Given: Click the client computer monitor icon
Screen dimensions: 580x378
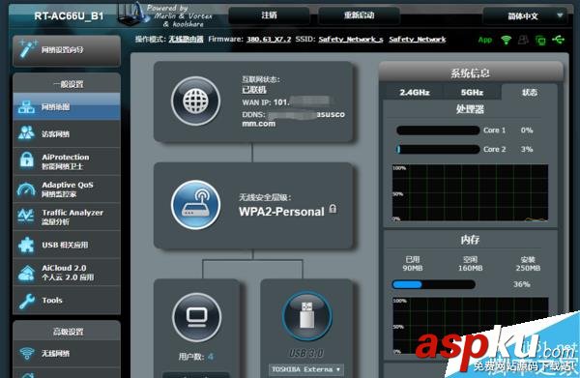Looking at the screenshot, I should [x=197, y=317].
